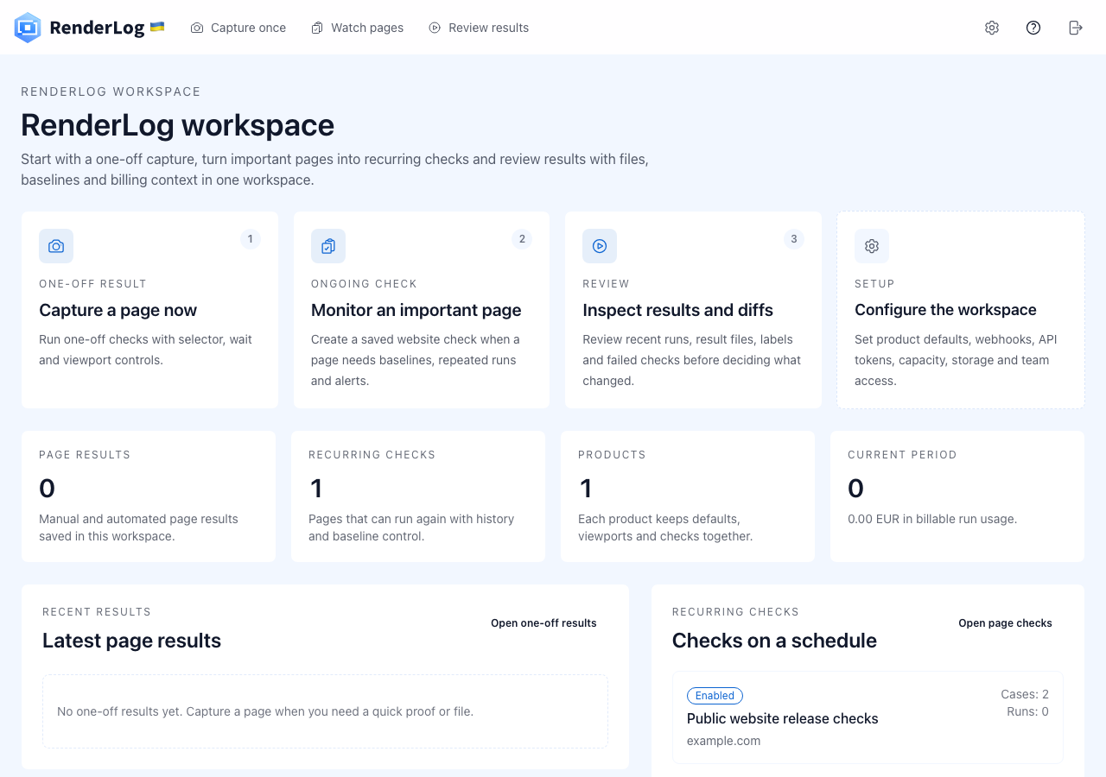
Task: Click the "Cases: 2" count
Action: point(1025,694)
